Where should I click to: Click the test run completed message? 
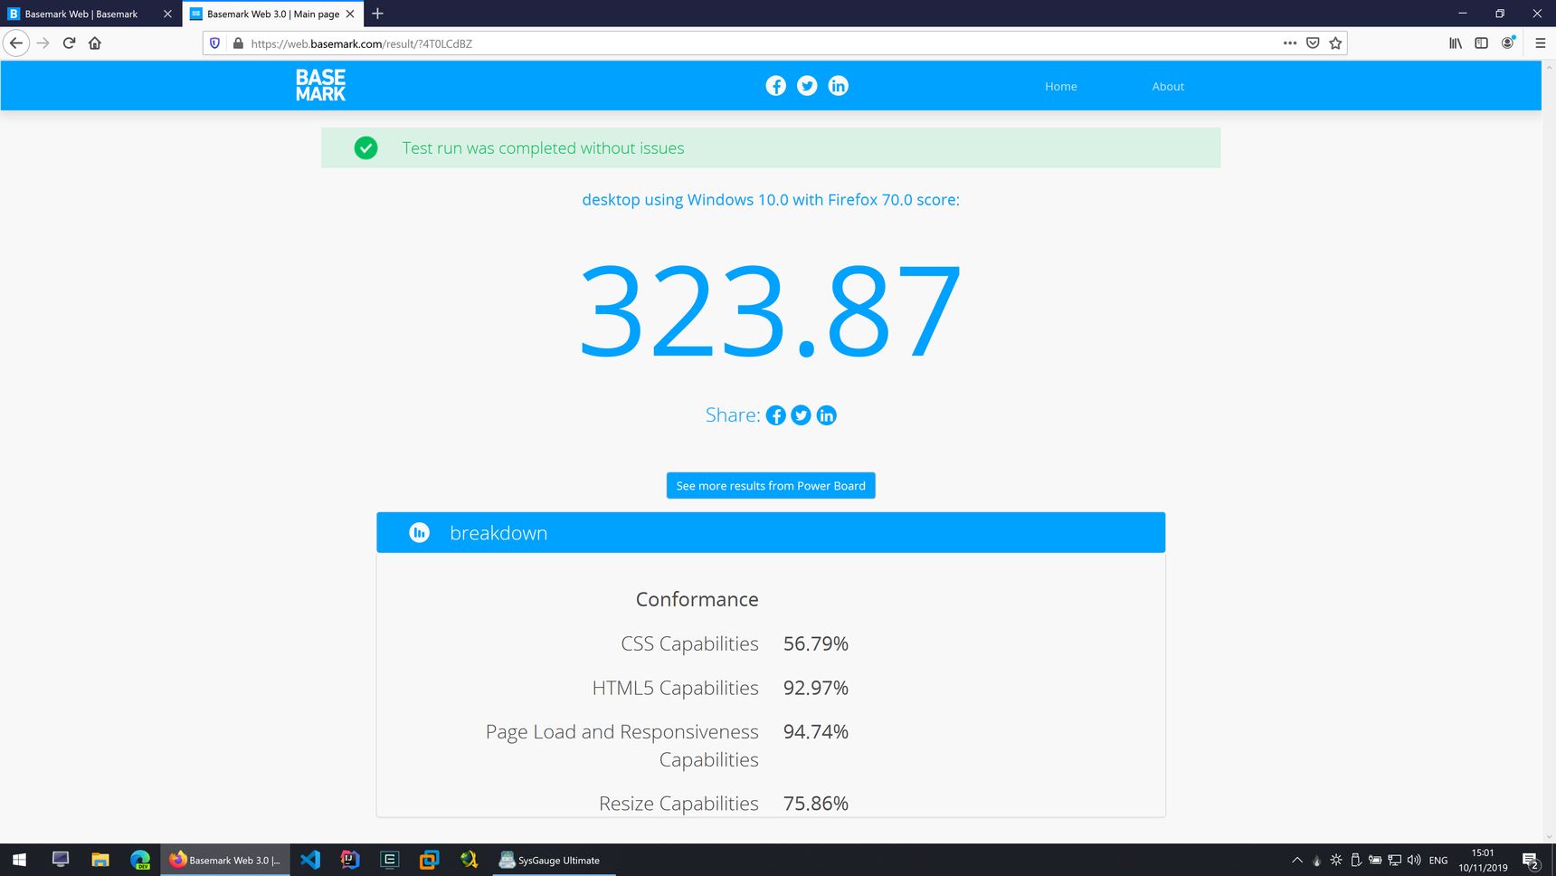[x=543, y=148]
